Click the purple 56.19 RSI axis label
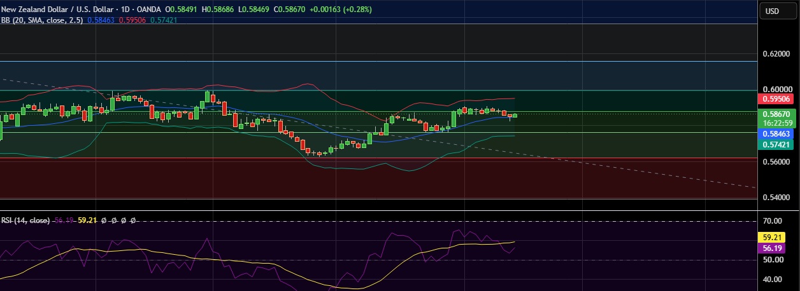The width and height of the screenshot is (800, 291). pyautogui.click(x=771, y=248)
